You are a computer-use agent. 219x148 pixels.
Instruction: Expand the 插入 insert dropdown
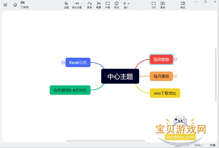click(x=126, y=5)
